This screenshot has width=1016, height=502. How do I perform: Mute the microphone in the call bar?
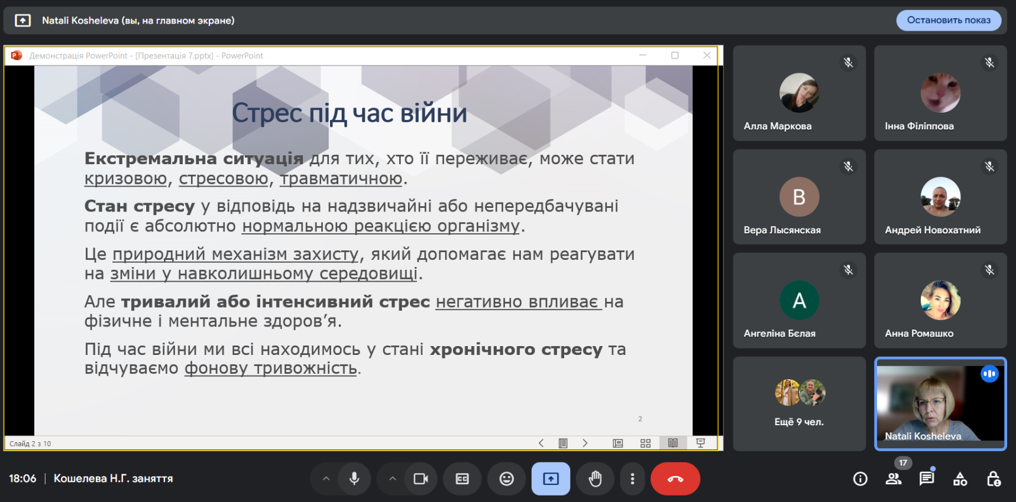354,478
